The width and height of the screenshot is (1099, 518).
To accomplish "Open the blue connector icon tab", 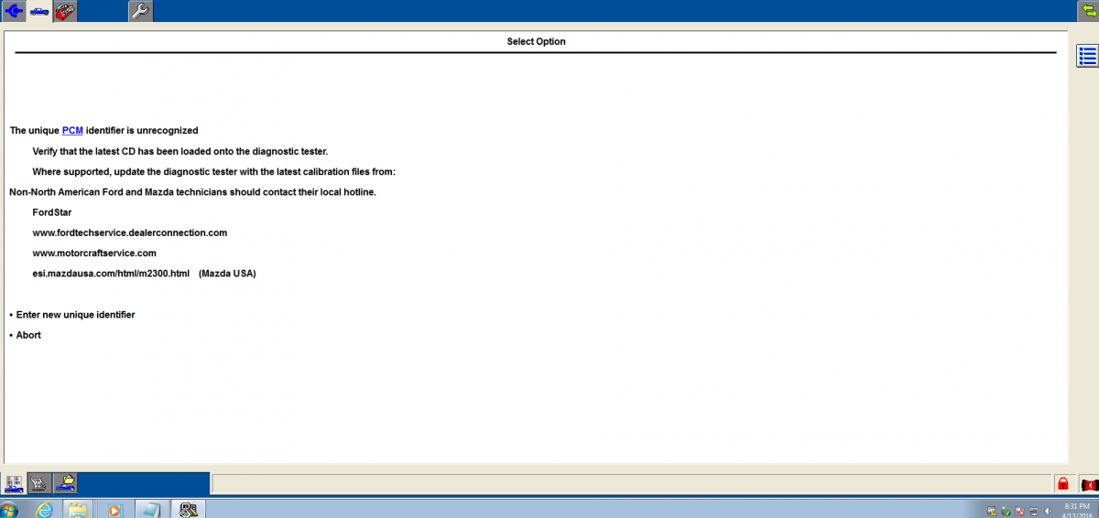I will 14,11.
